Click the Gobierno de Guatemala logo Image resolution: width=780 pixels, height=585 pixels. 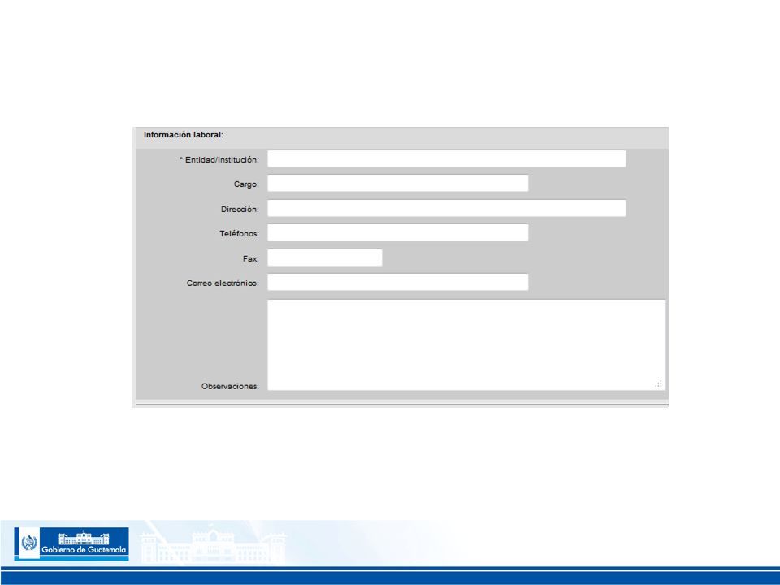pos(71,544)
